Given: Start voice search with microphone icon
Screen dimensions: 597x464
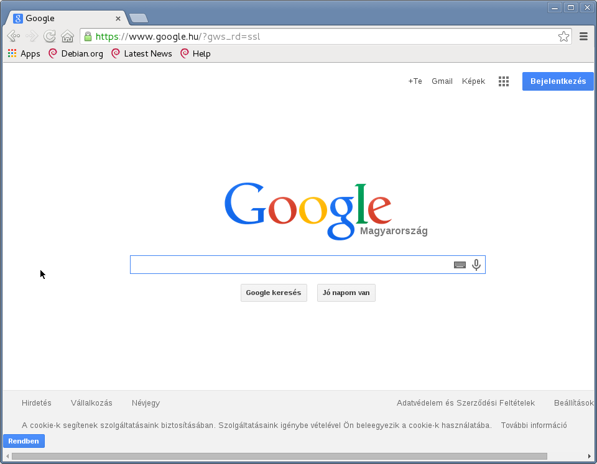Looking at the screenshot, I should 476,265.
